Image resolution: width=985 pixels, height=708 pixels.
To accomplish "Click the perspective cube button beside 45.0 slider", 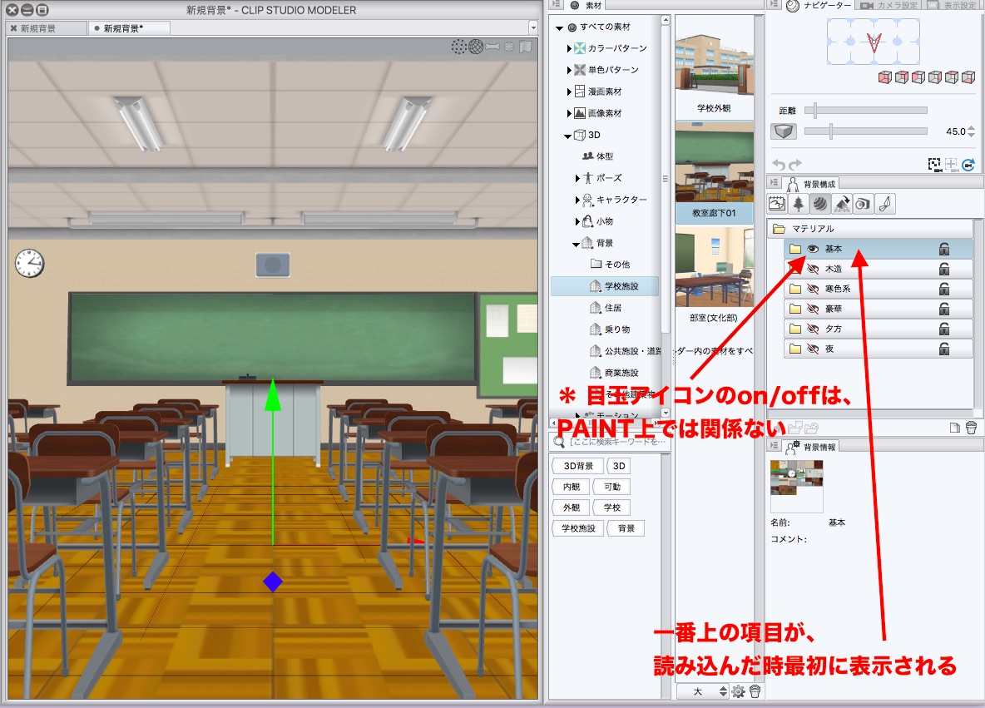I will pos(784,131).
